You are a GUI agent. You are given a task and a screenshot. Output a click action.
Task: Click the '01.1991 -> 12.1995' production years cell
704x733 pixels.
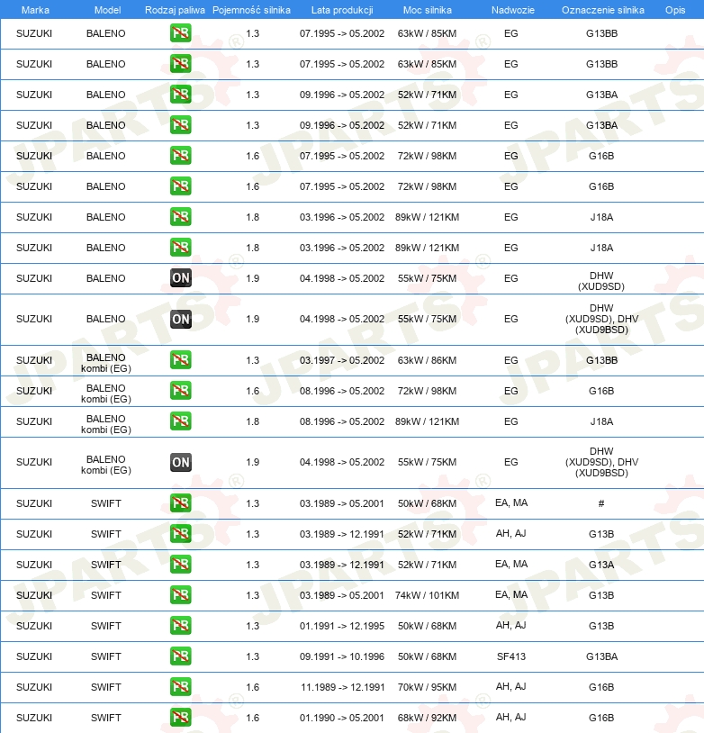[342, 626]
